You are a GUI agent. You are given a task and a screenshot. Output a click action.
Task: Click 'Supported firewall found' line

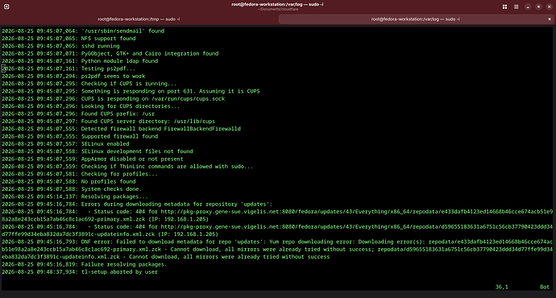[x=80, y=136]
